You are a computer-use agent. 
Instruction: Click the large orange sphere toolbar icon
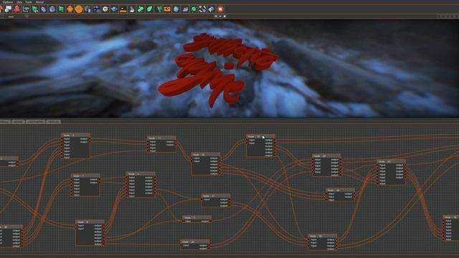tap(79, 9)
